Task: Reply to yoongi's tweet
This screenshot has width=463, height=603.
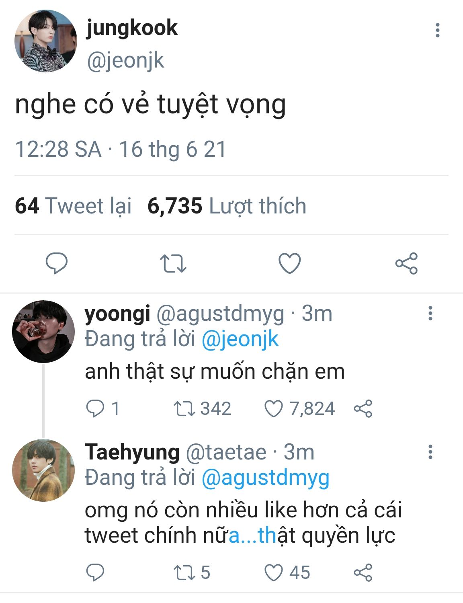Action: [95, 409]
